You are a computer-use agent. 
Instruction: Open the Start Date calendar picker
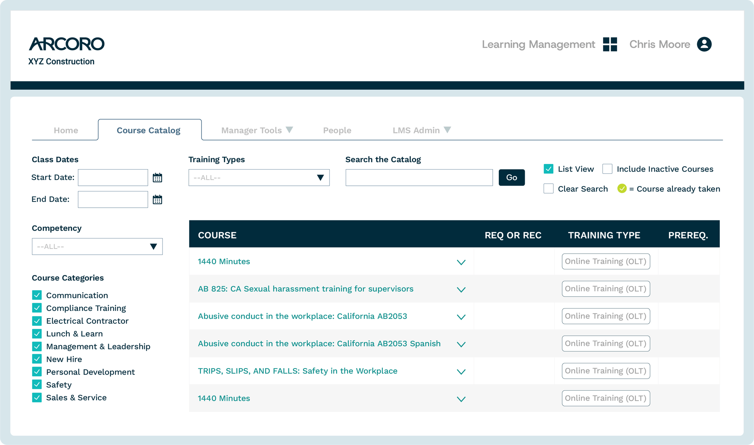tap(158, 177)
